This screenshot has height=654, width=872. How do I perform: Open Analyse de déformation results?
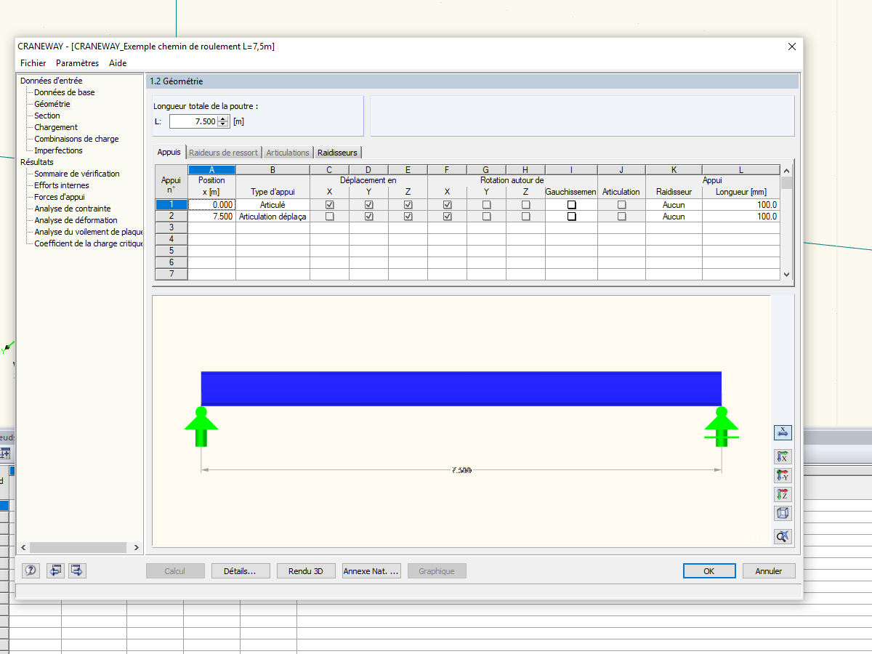[x=76, y=220]
